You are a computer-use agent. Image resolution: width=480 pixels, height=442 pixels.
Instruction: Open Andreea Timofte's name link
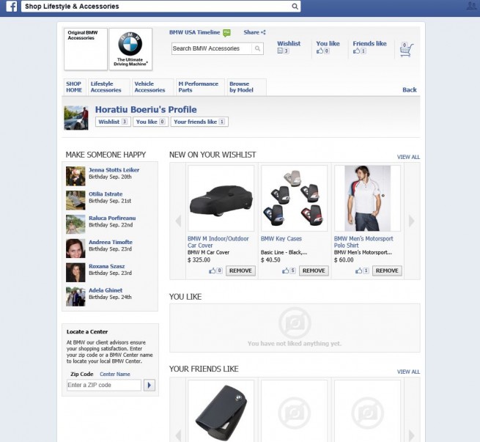(111, 242)
